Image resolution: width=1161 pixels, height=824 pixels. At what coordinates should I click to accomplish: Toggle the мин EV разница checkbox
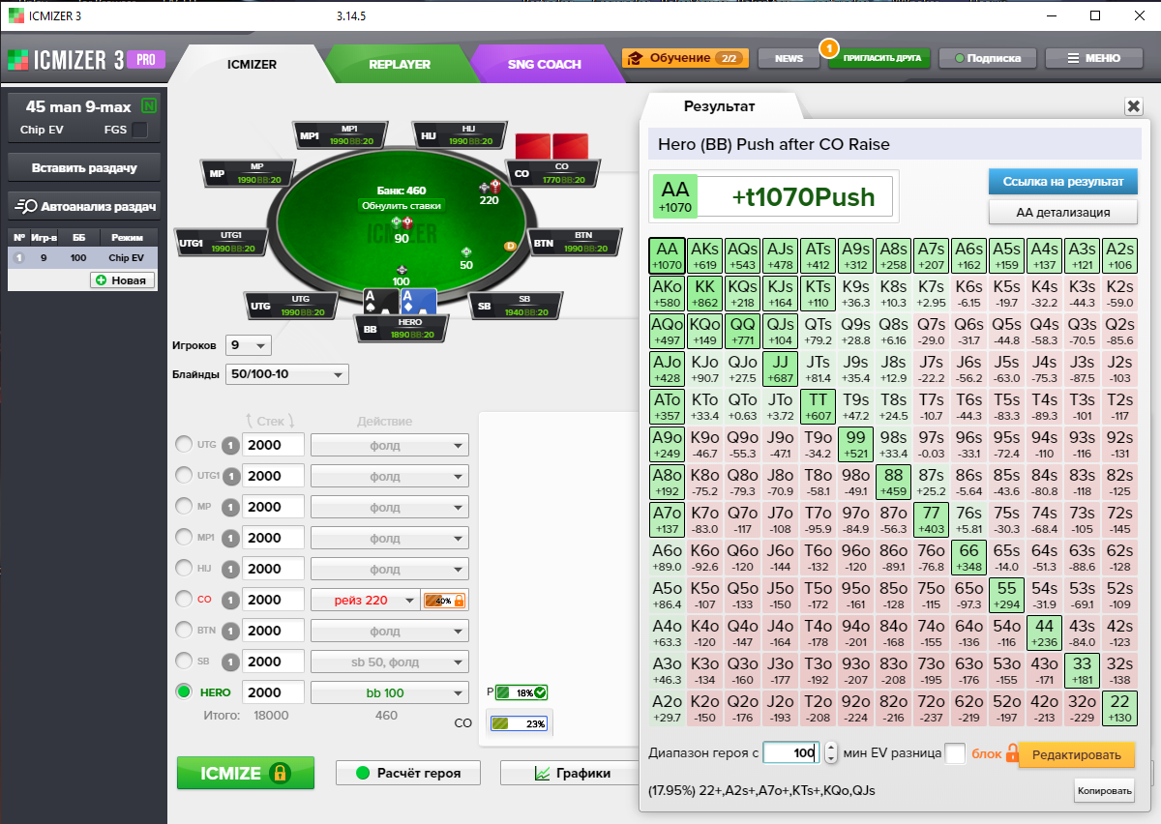tap(954, 754)
